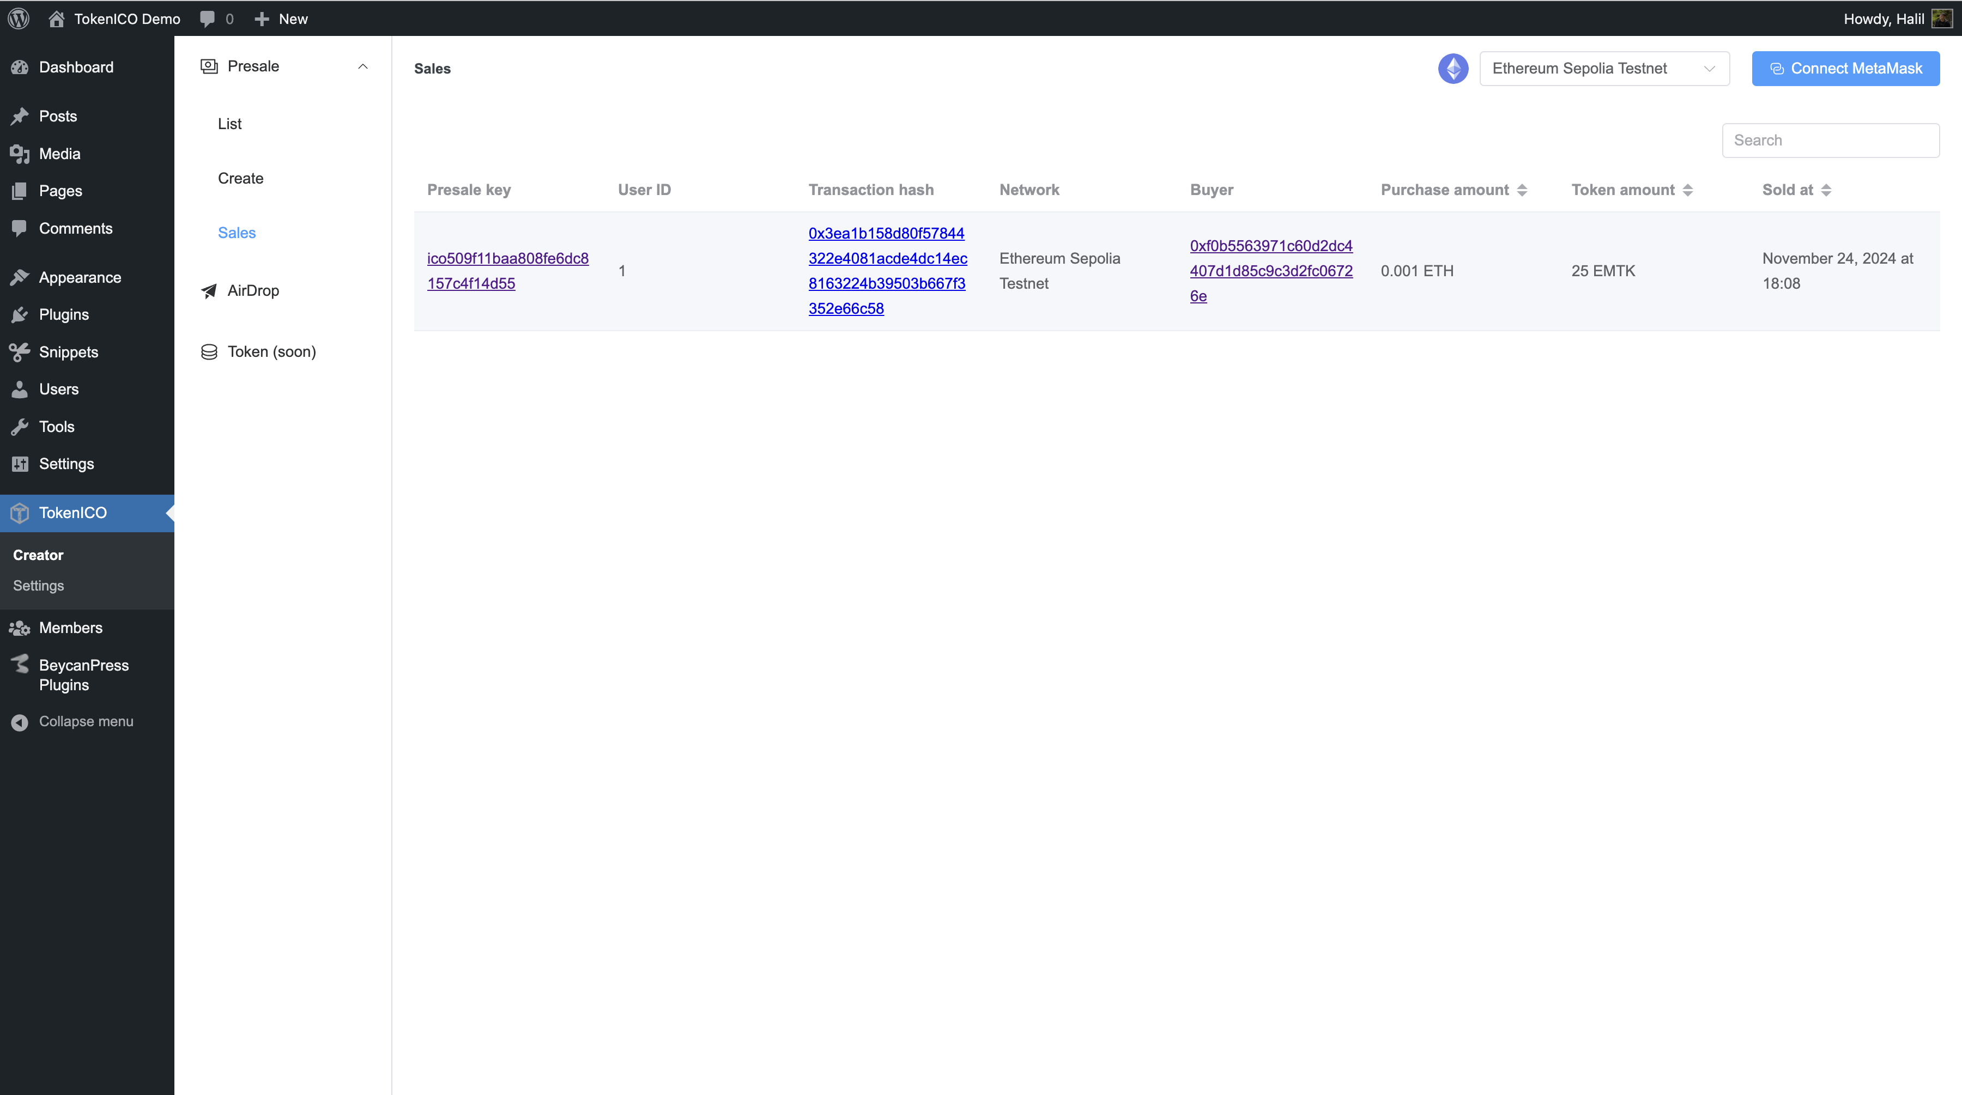The image size is (1962, 1095).
Task: Open the Halil user avatar
Action: tap(1941, 19)
